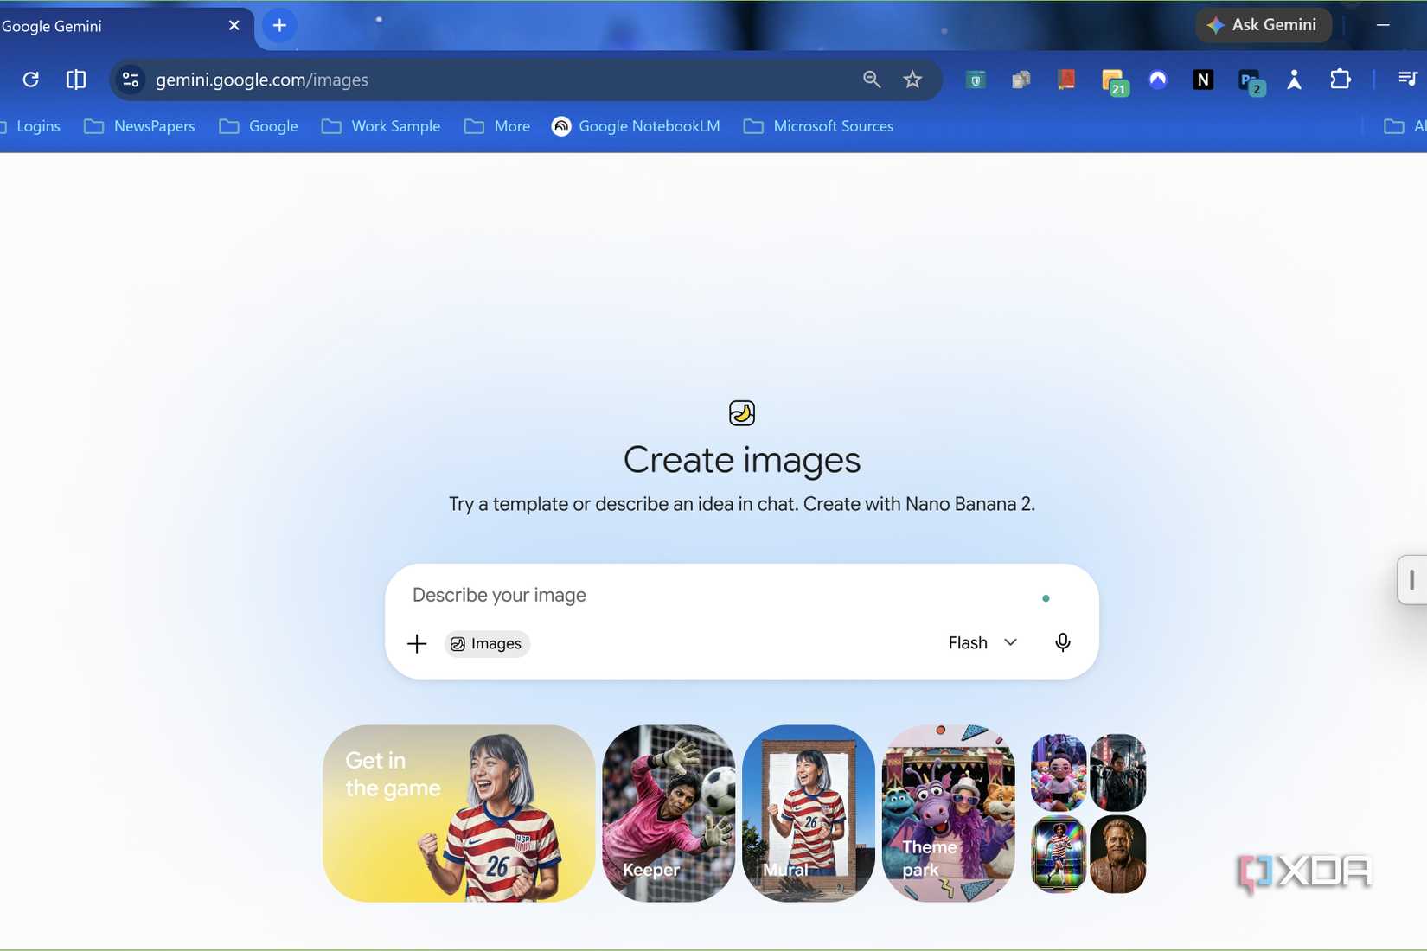This screenshot has height=951, width=1427.
Task: Click the zoom magnifier icon in the address bar
Action: tap(872, 80)
